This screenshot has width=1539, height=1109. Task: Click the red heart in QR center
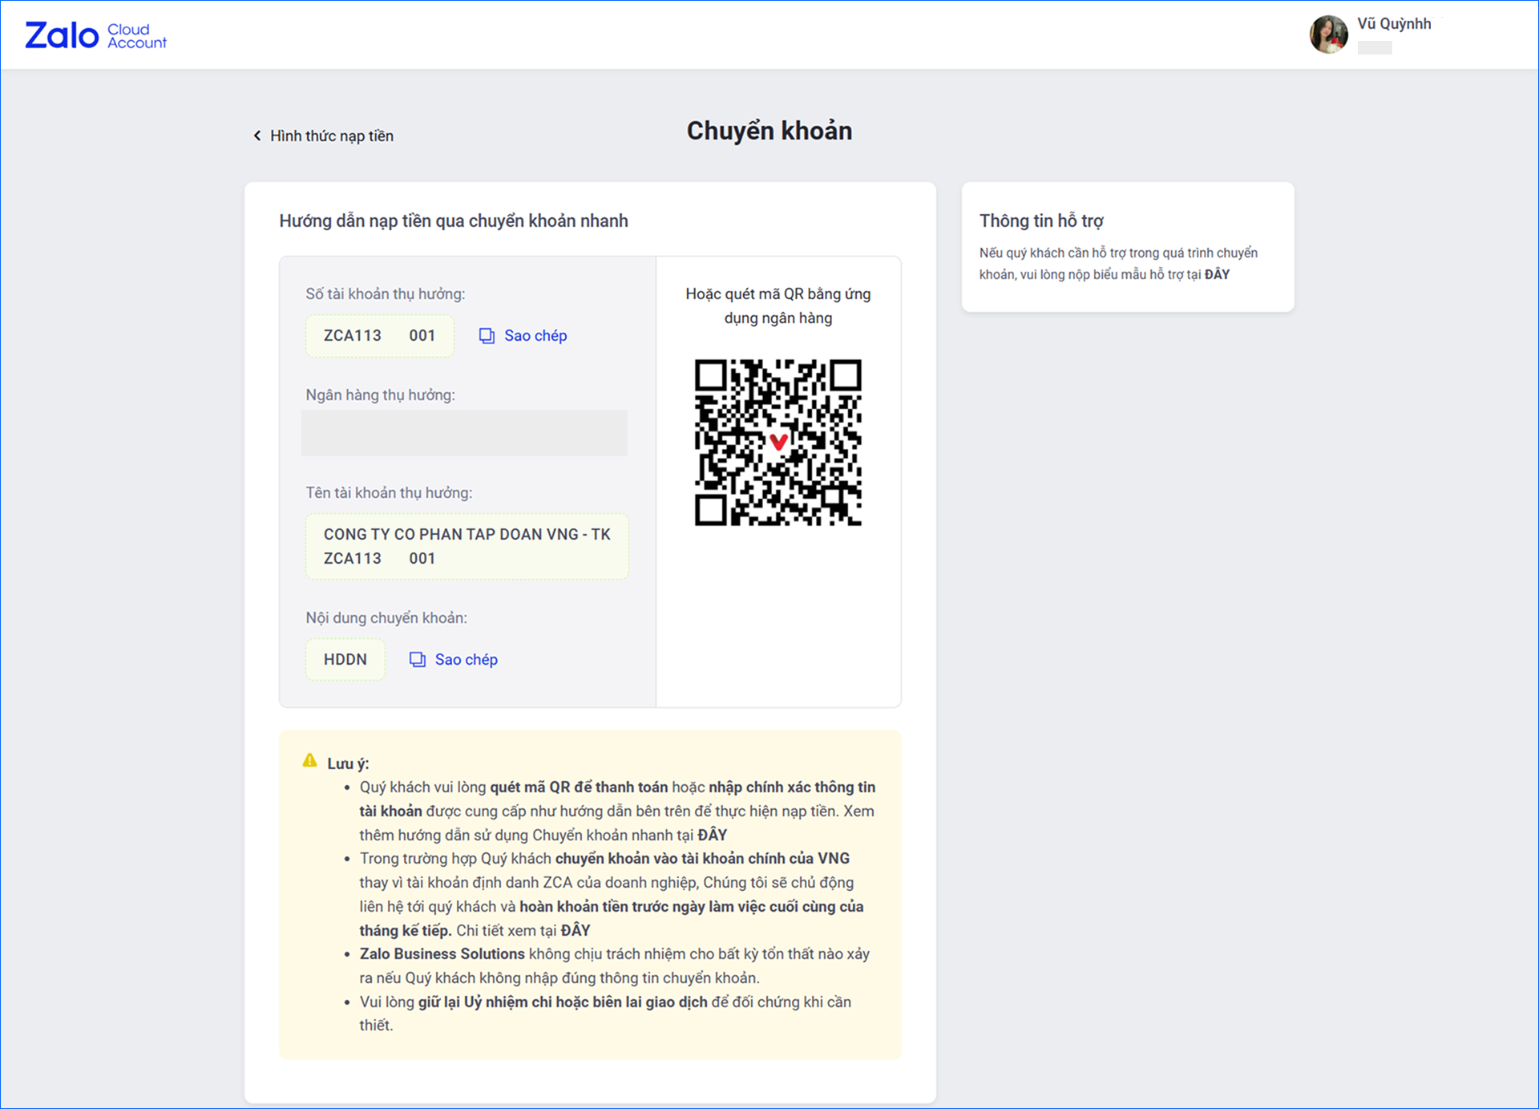[778, 442]
